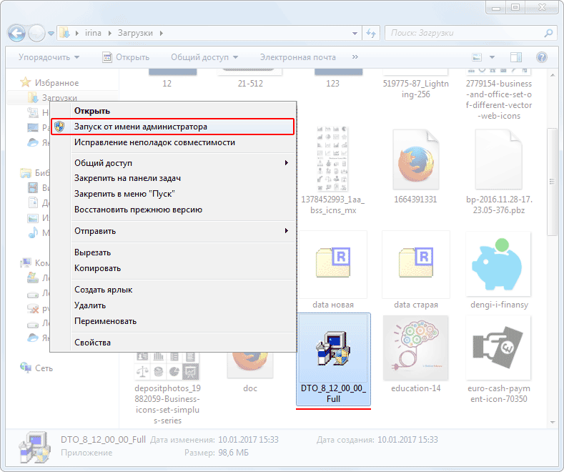The width and height of the screenshot is (564, 472).
Task: Open the DTO_8_12_00_00_Full installer icon
Action: point(333,350)
